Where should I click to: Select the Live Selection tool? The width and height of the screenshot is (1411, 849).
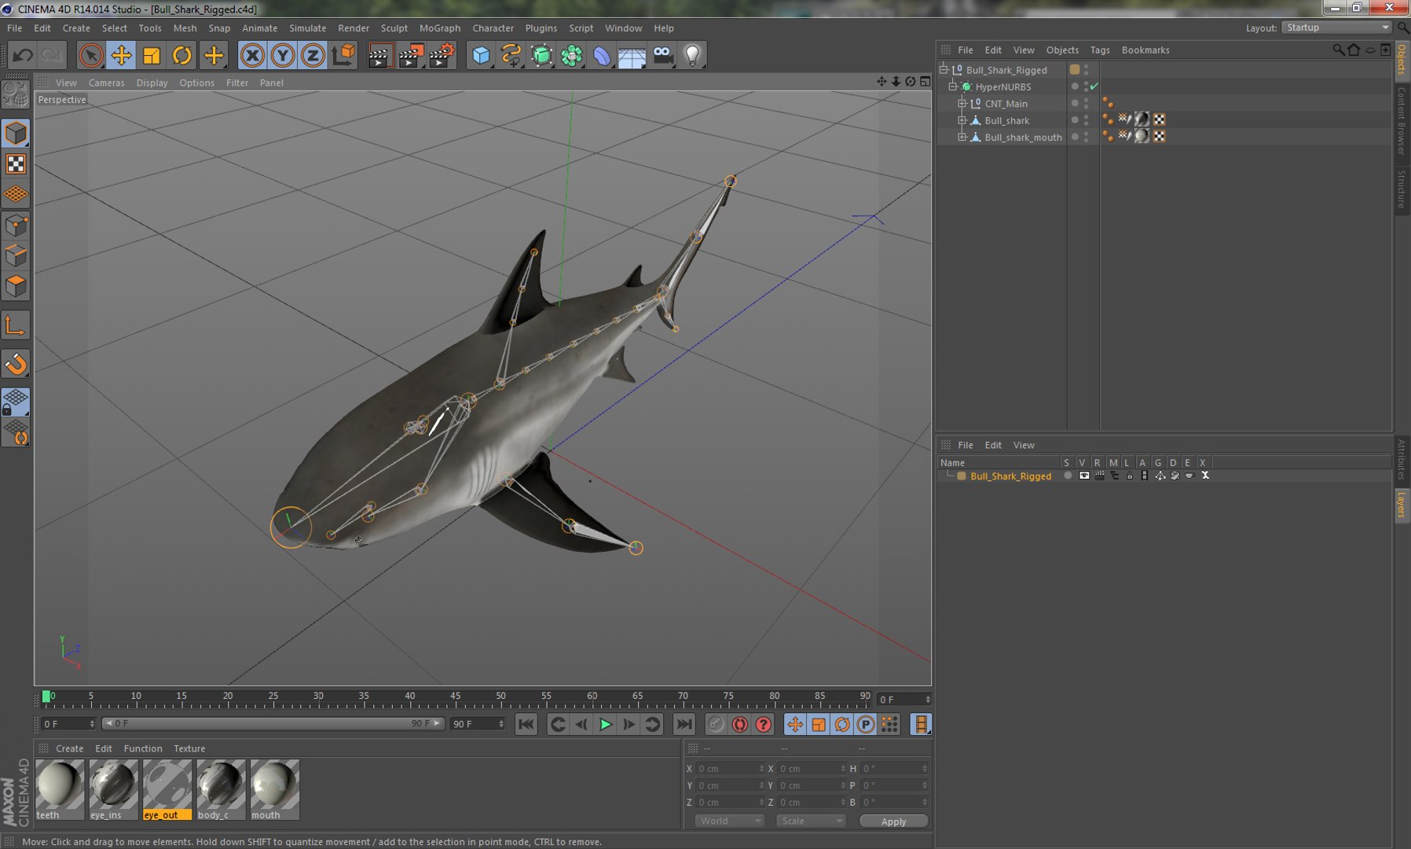coord(91,55)
